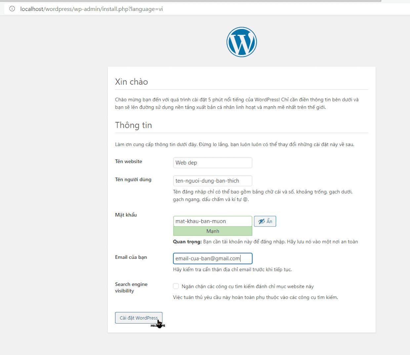The height and width of the screenshot is (355, 410).
Task: Click the Hãy kiểm tra cẩn thận email hint
Action: click(232, 269)
